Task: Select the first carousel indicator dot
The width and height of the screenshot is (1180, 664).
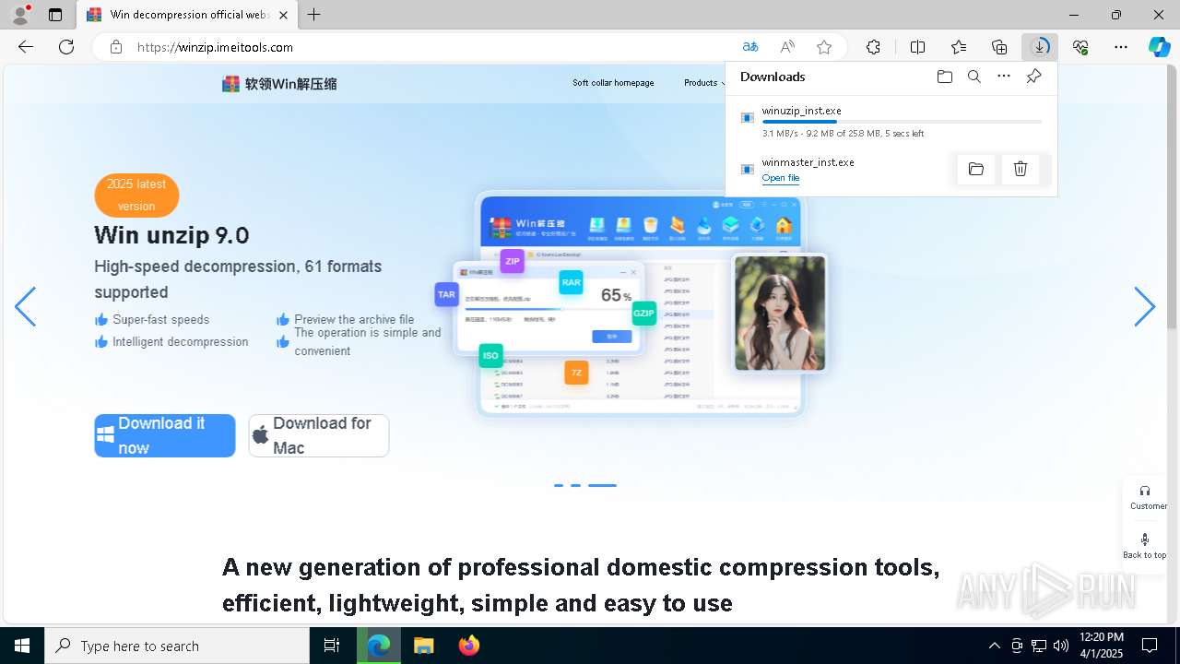Action: (559, 485)
